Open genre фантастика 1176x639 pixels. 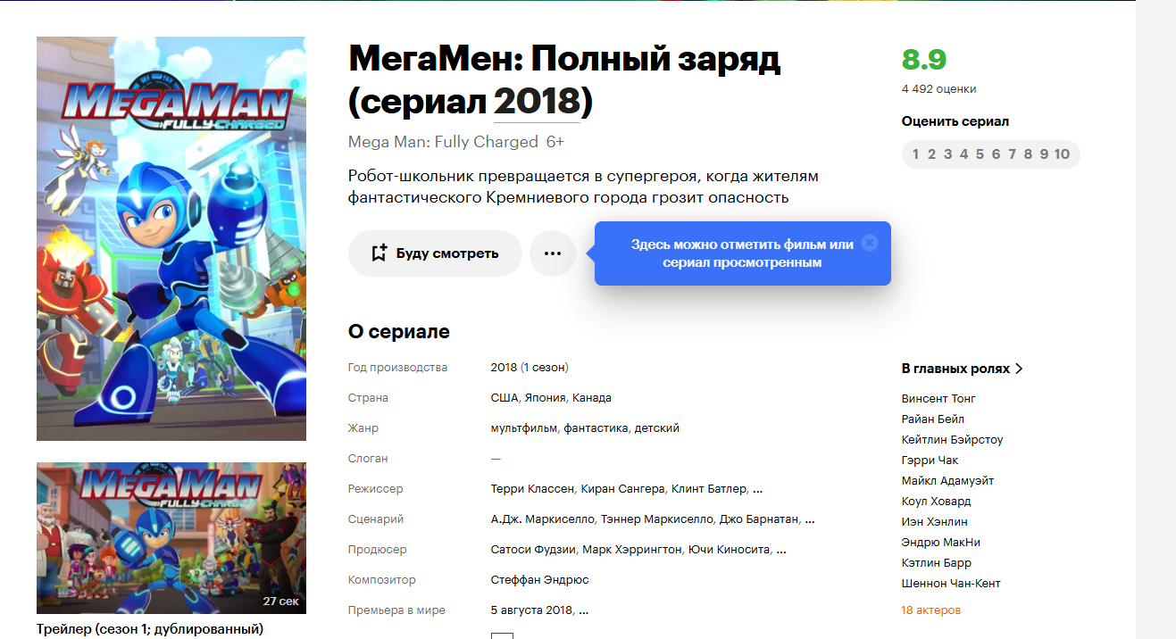pyautogui.click(x=596, y=428)
